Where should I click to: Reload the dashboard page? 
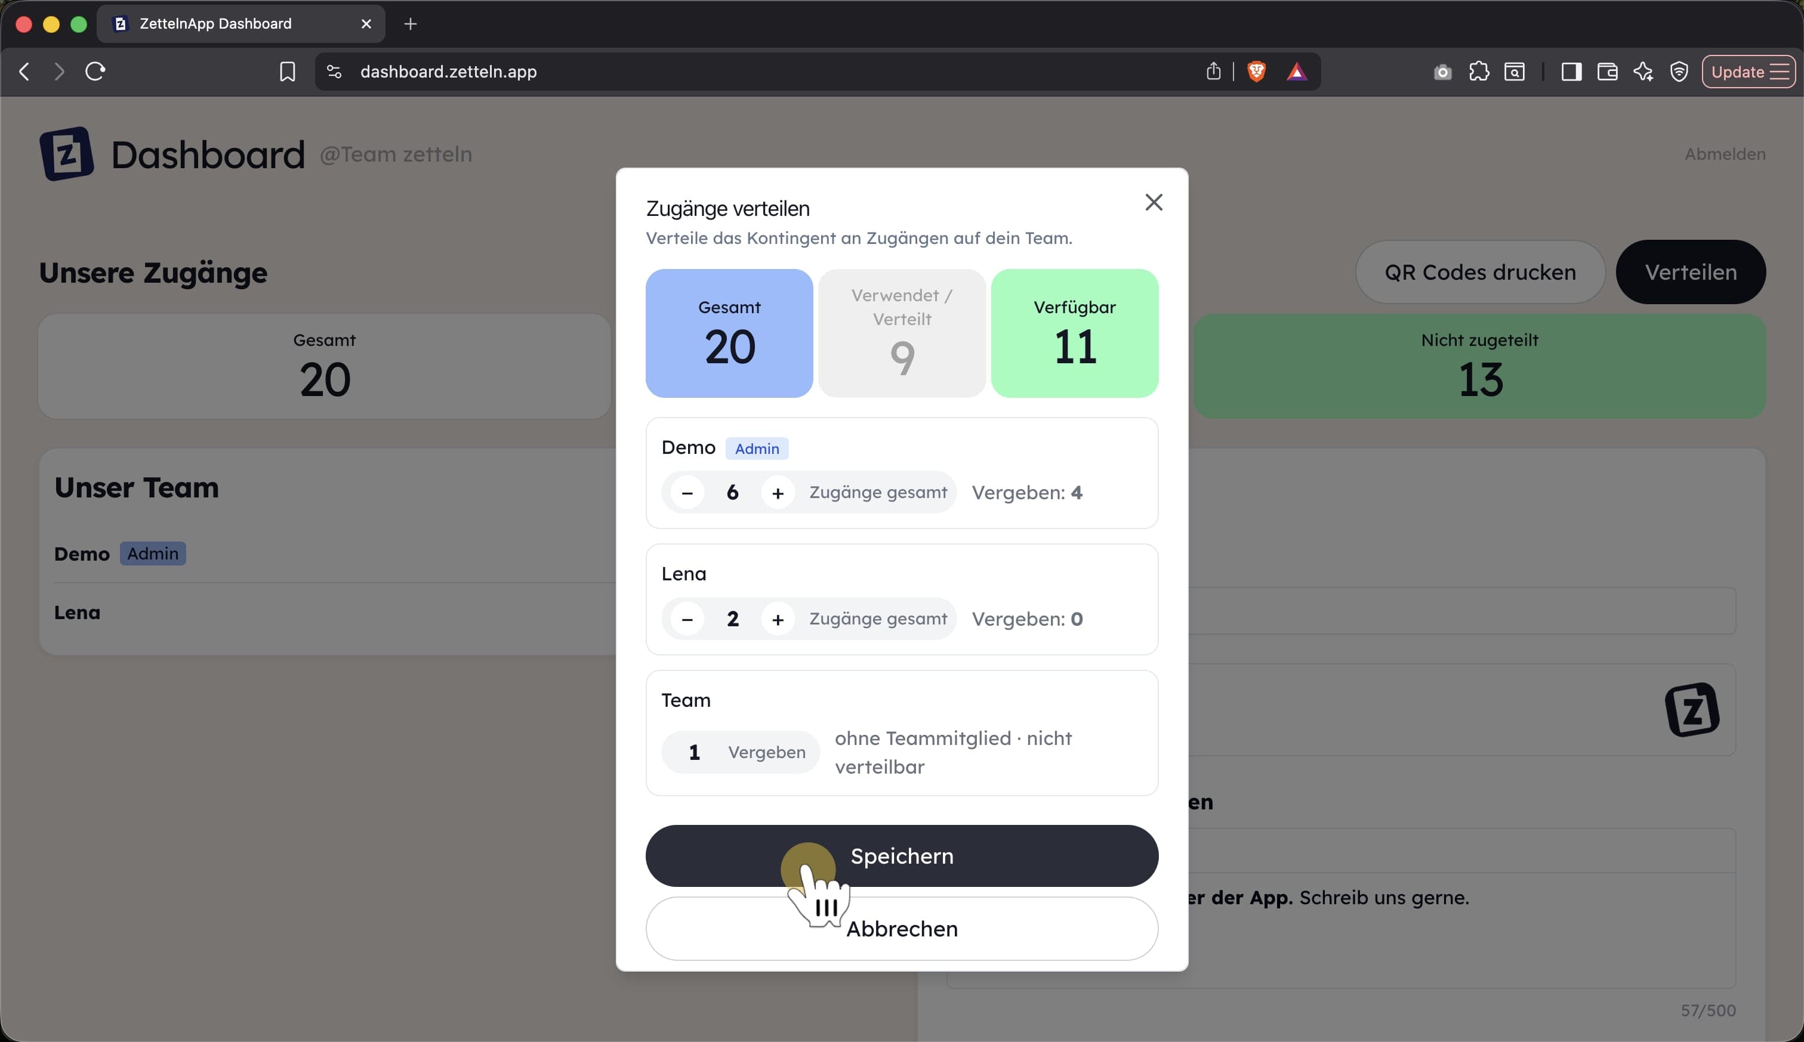[95, 72]
